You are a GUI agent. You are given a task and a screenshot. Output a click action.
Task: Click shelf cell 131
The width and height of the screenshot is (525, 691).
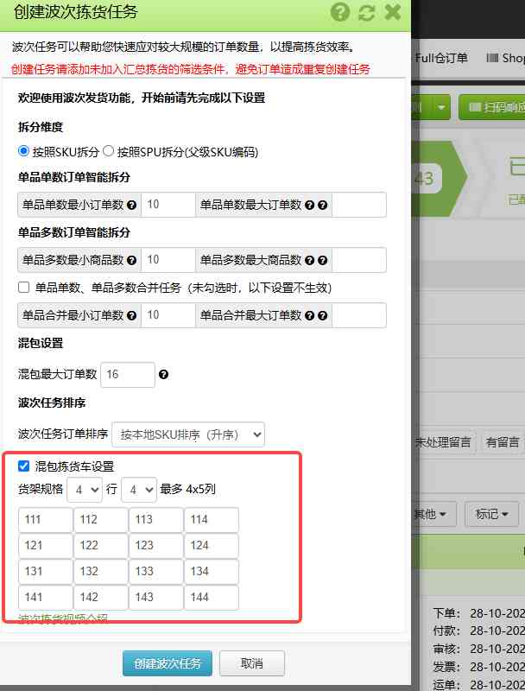[46, 572]
